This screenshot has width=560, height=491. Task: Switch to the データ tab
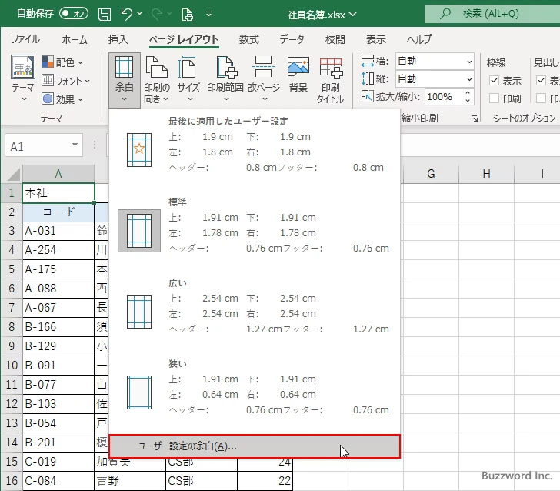pos(292,39)
